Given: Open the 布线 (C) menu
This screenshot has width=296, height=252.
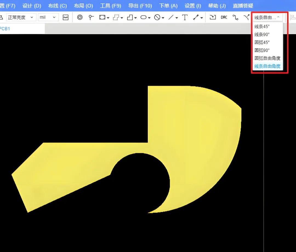Looking at the screenshot, I should click(57, 6).
